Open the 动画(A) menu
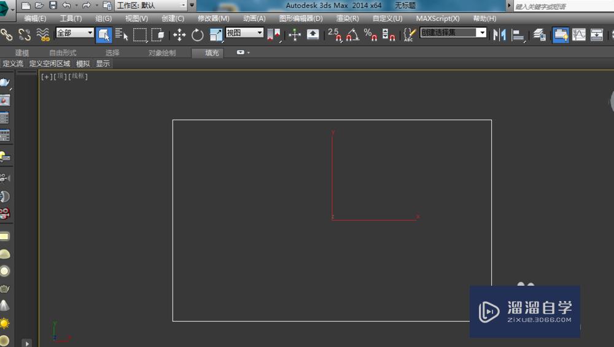 click(x=254, y=18)
